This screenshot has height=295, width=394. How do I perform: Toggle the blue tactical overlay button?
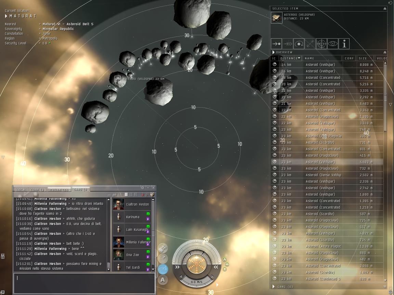[163, 269]
